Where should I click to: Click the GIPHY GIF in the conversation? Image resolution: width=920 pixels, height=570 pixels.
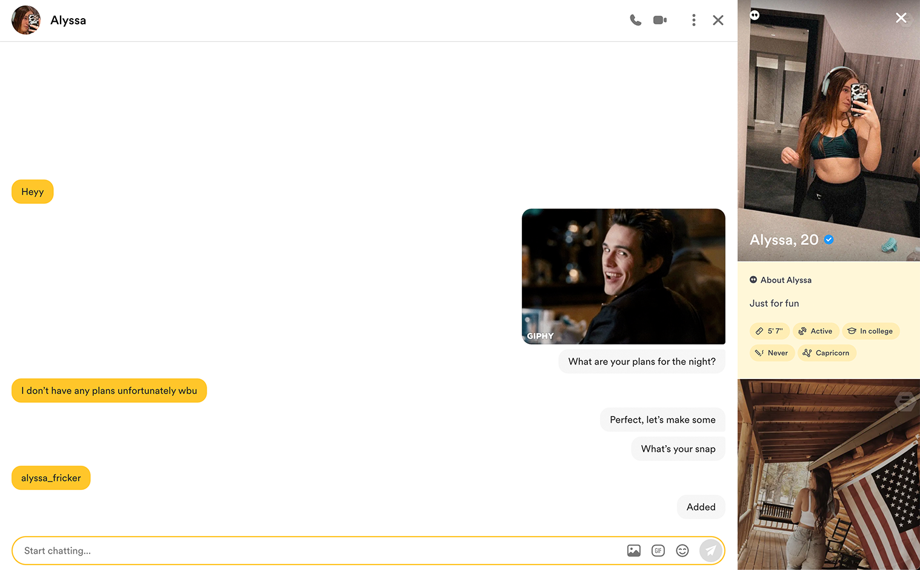pos(623,277)
